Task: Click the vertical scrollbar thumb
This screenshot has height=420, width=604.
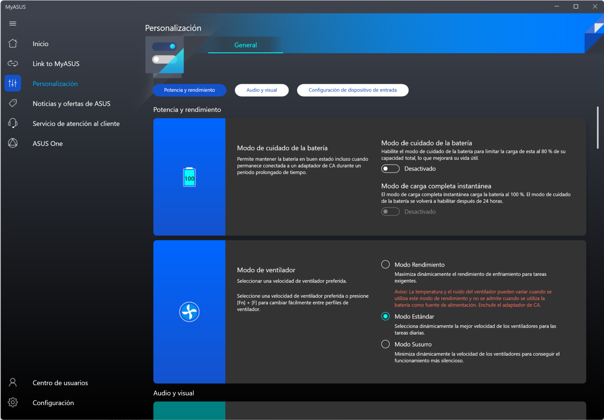Action: click(x=598, y=128)
